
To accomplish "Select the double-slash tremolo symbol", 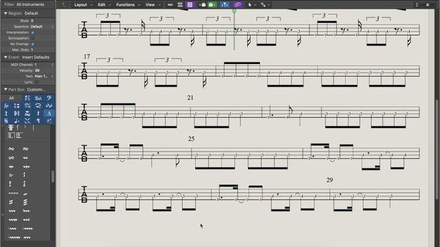I will (x=11, y=202).
